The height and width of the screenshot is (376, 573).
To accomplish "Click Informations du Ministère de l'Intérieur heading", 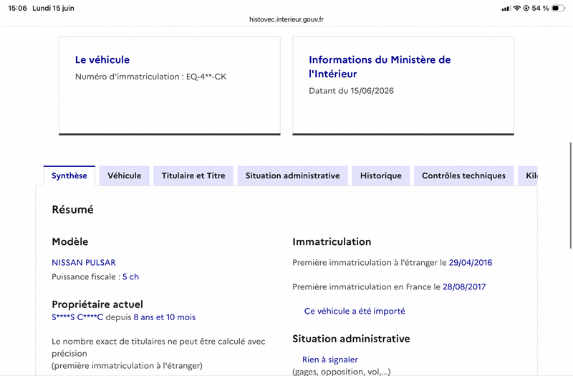I will [380, 67].
